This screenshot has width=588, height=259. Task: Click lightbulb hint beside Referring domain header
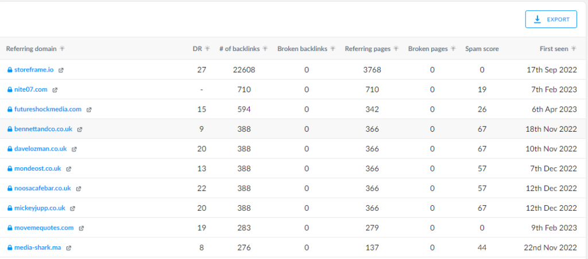62,49
